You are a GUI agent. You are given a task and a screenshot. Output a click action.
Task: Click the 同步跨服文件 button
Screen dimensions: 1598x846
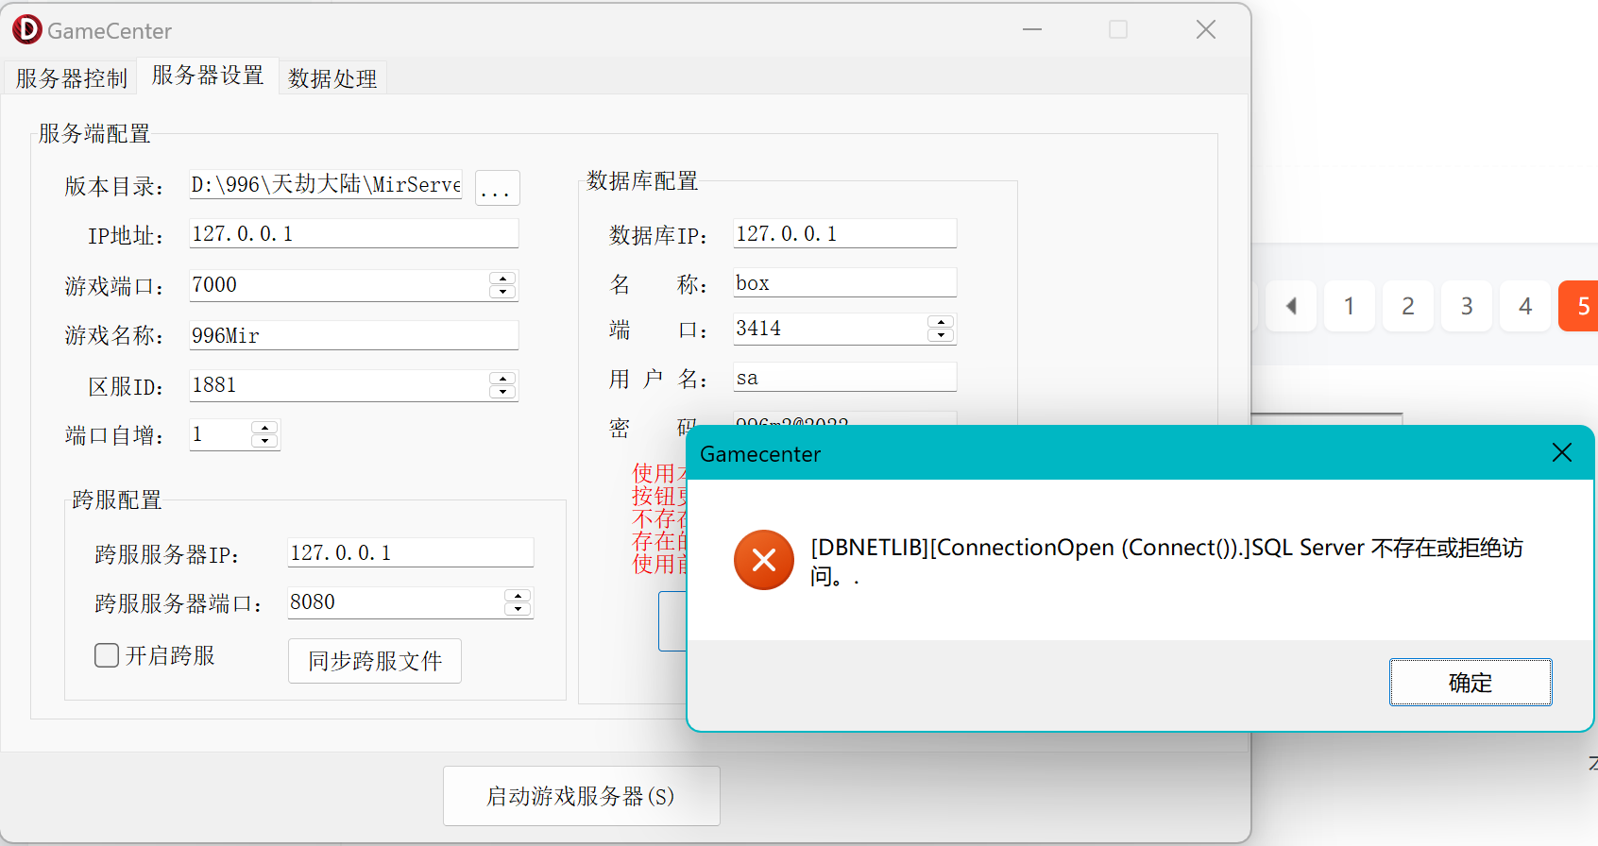375,661
